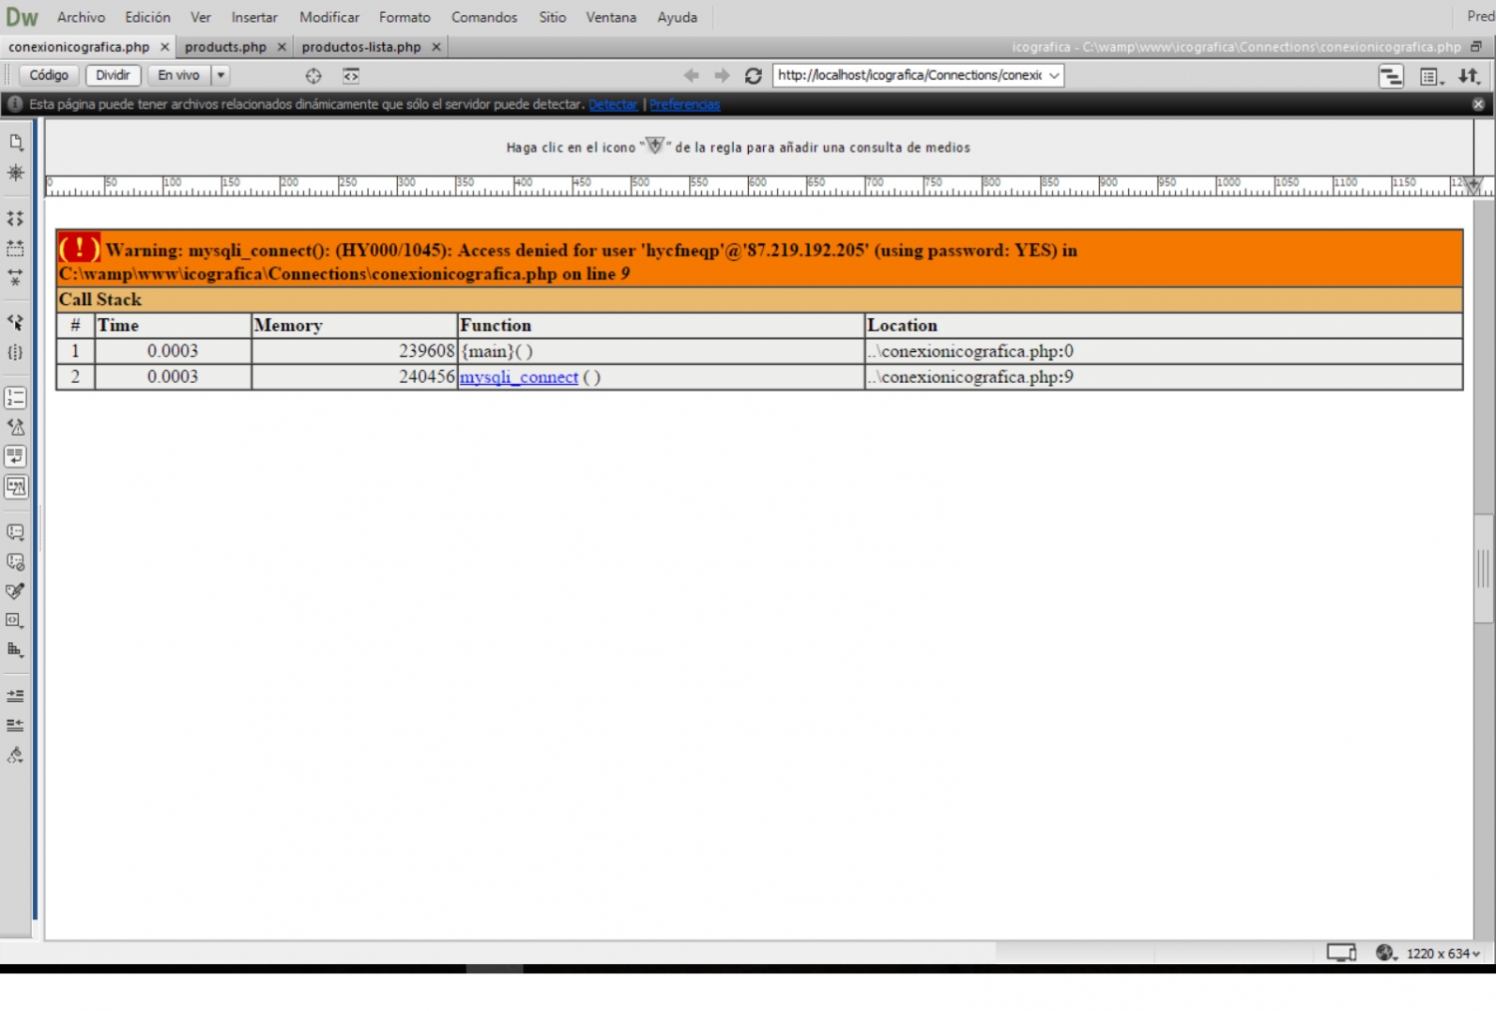The width and height of the screenshot is (1496, 1011).
Task: Select parent tag icon with cursor
Action: [16, 322]
